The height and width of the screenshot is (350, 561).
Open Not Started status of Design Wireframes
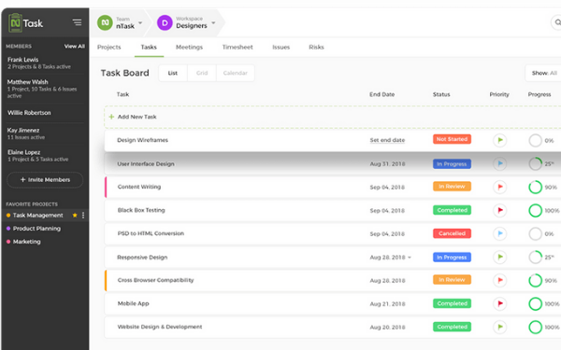[x=452, y=139]
